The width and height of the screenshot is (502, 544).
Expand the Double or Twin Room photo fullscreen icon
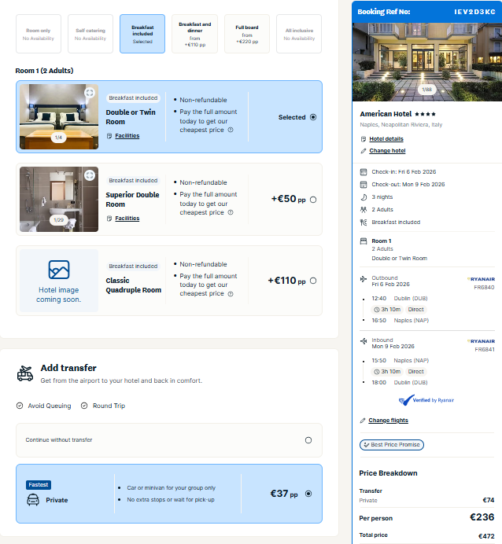90,93
